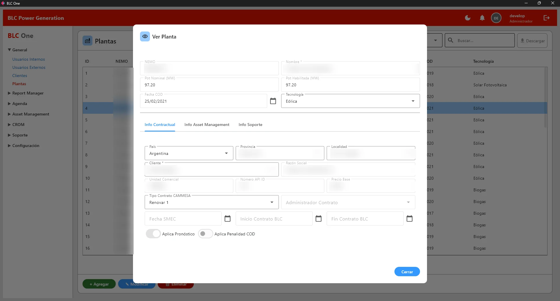Click the eye icon beside Ver Planta
560x301 pixels.
[145, 36]
